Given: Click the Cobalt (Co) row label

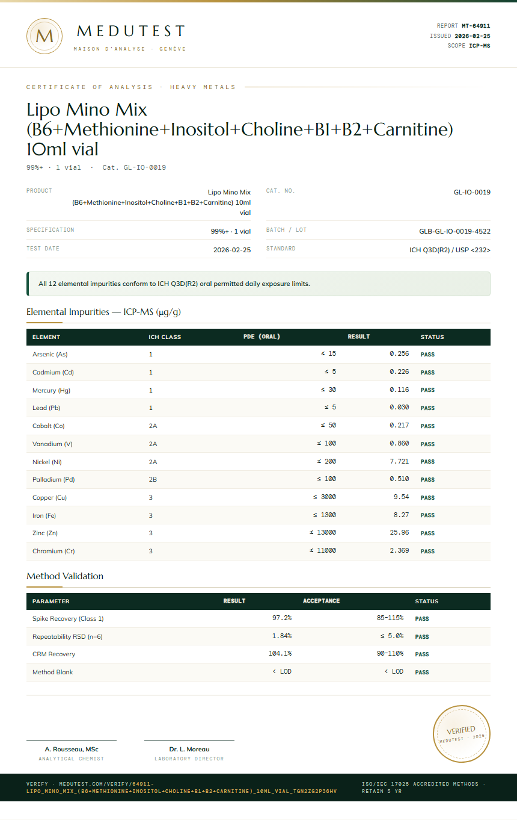Looking at the screenshot, I should pyautogui.click(x=48, y=426).
